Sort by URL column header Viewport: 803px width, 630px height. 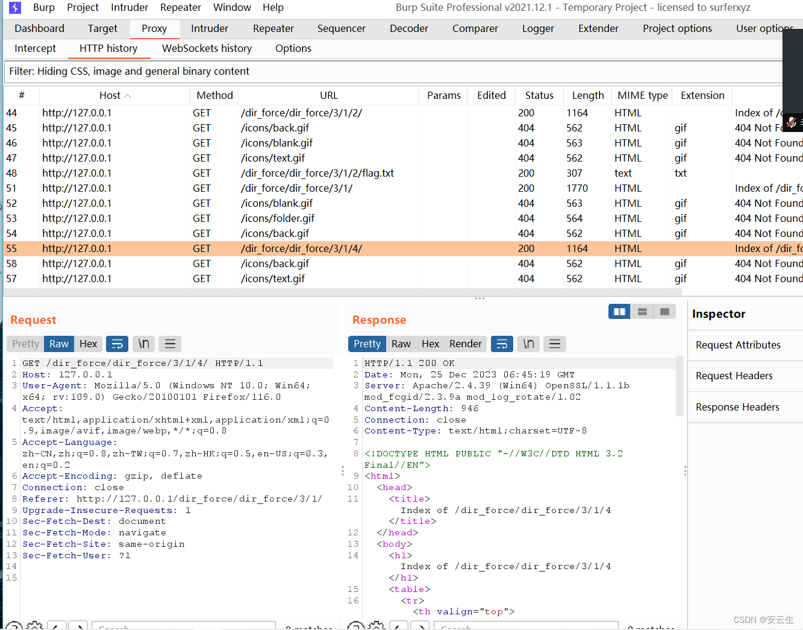pyautogui.click(x=329, y=95)
